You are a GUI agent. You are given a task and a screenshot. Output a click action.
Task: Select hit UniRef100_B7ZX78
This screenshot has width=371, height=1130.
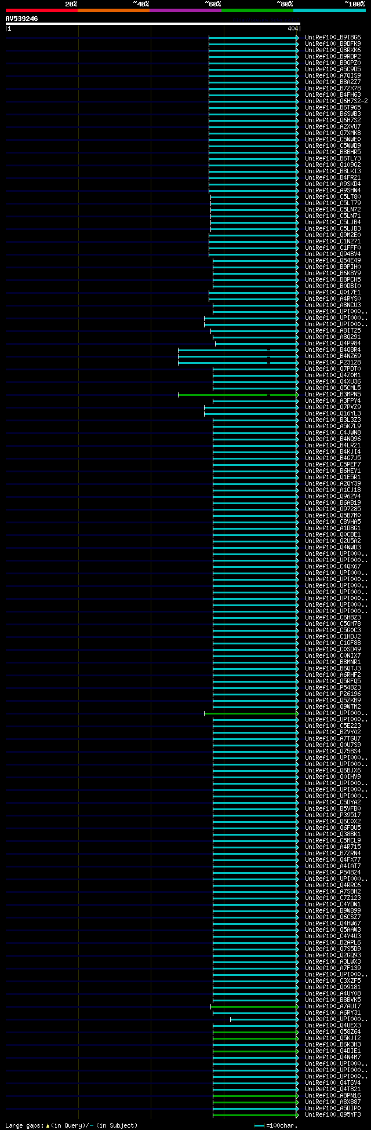tap(333, 88)
